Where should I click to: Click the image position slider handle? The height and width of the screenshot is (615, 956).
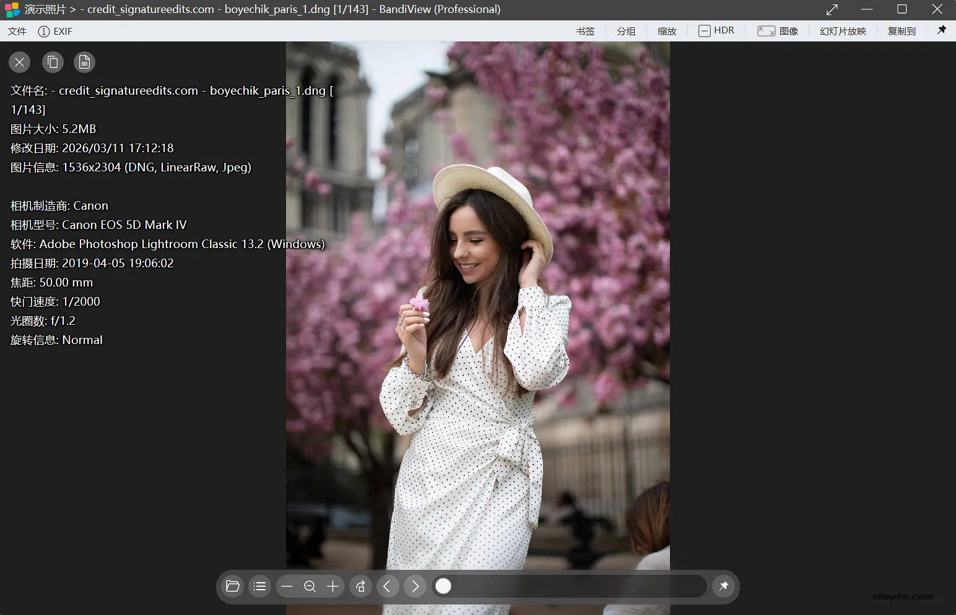443,586
